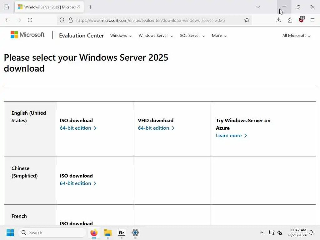Open the Windows Start menu

pos(10,232)
